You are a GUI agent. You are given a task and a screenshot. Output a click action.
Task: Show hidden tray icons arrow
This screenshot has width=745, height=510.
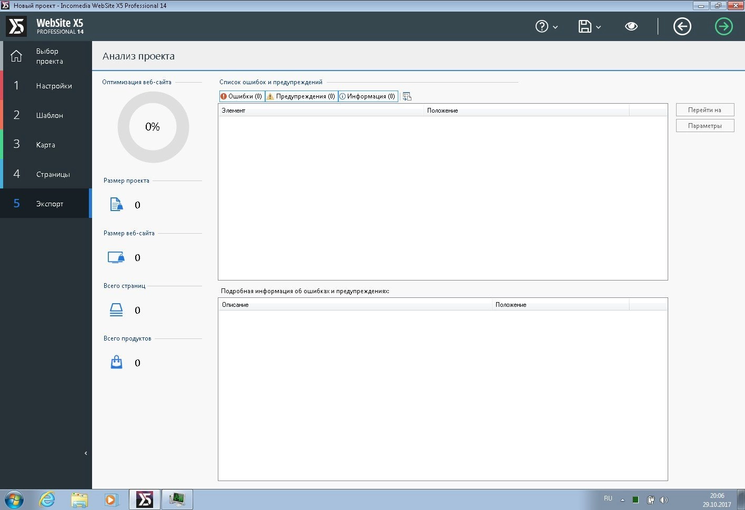(622, 500)
